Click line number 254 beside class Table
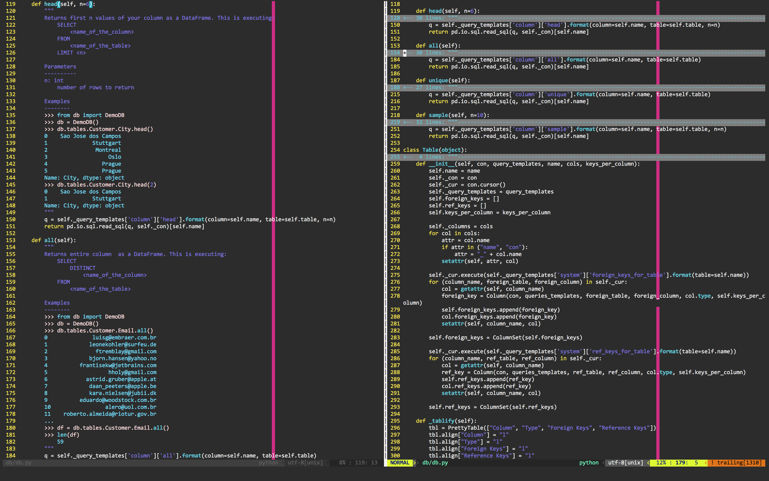This screenshot has width=769, height=481. pyautogui.click(x=395, y=150)
